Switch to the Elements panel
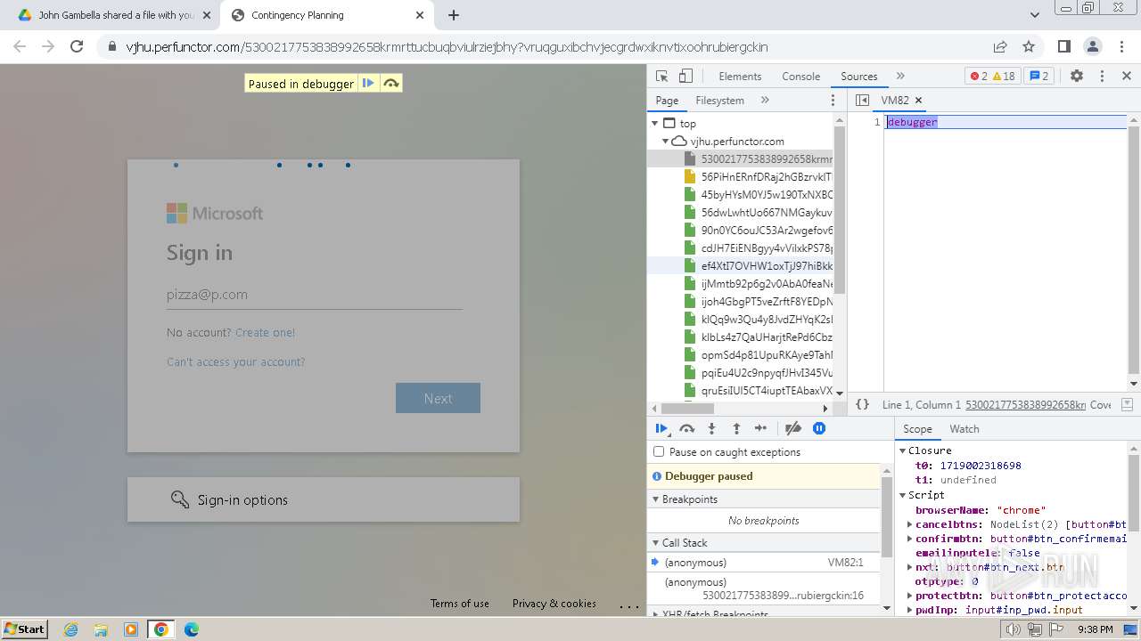This screenshot has width=1141, height=641. click(x=740, y=77)
